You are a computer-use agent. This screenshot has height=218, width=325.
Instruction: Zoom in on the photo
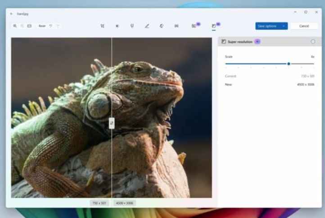(x=15, y=26)
